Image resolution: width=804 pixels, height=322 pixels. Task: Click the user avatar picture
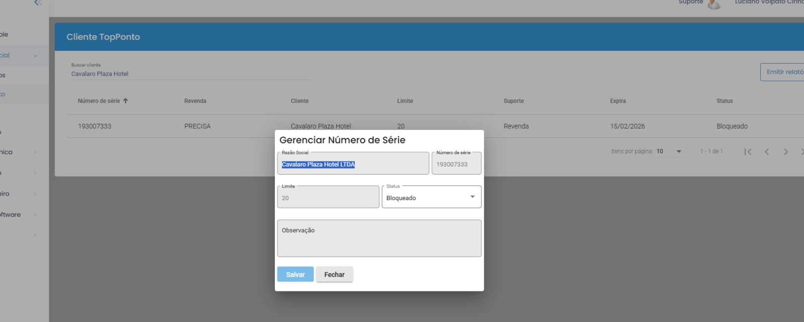pos(714,4)
